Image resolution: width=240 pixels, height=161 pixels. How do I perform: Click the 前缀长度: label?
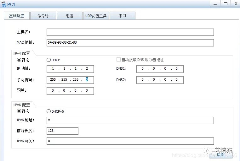tap(25, 131)
